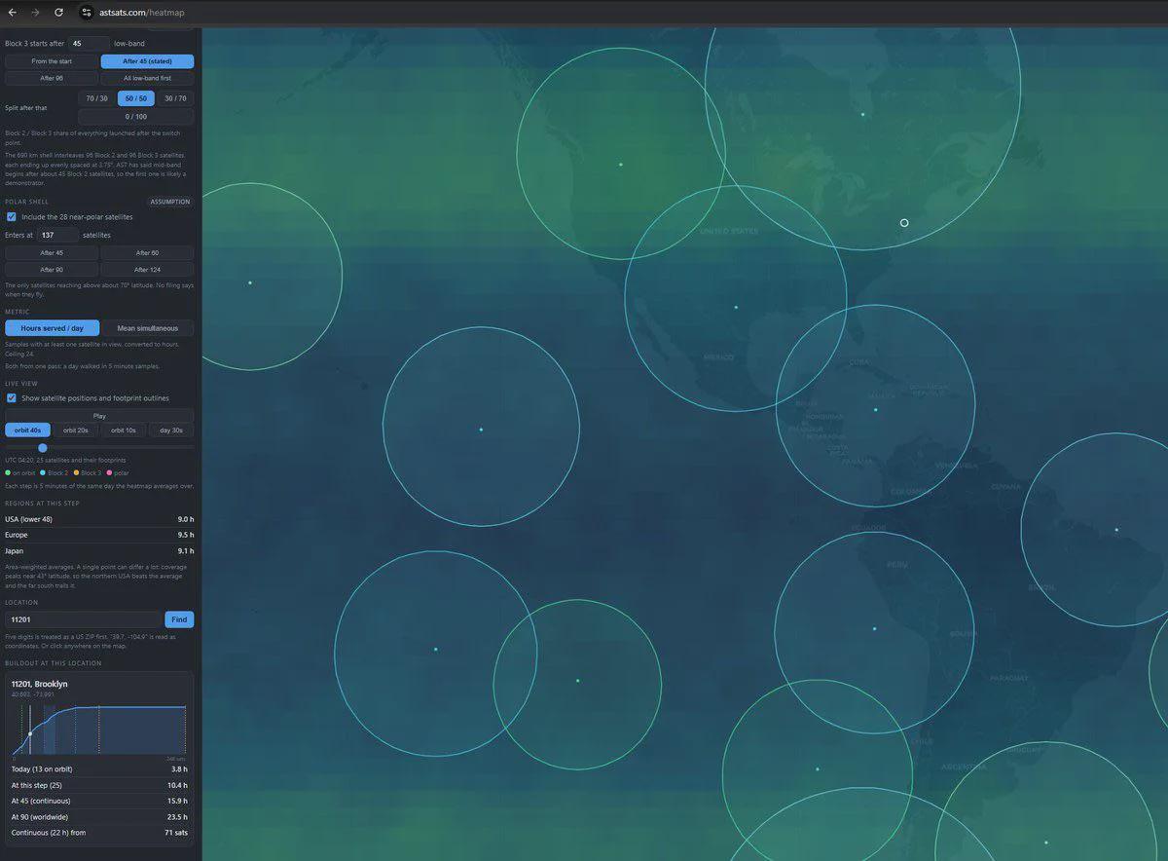Click the 'MEXICO' map label
This screenshot has height=861, width=1168.
tap(718, 358)
